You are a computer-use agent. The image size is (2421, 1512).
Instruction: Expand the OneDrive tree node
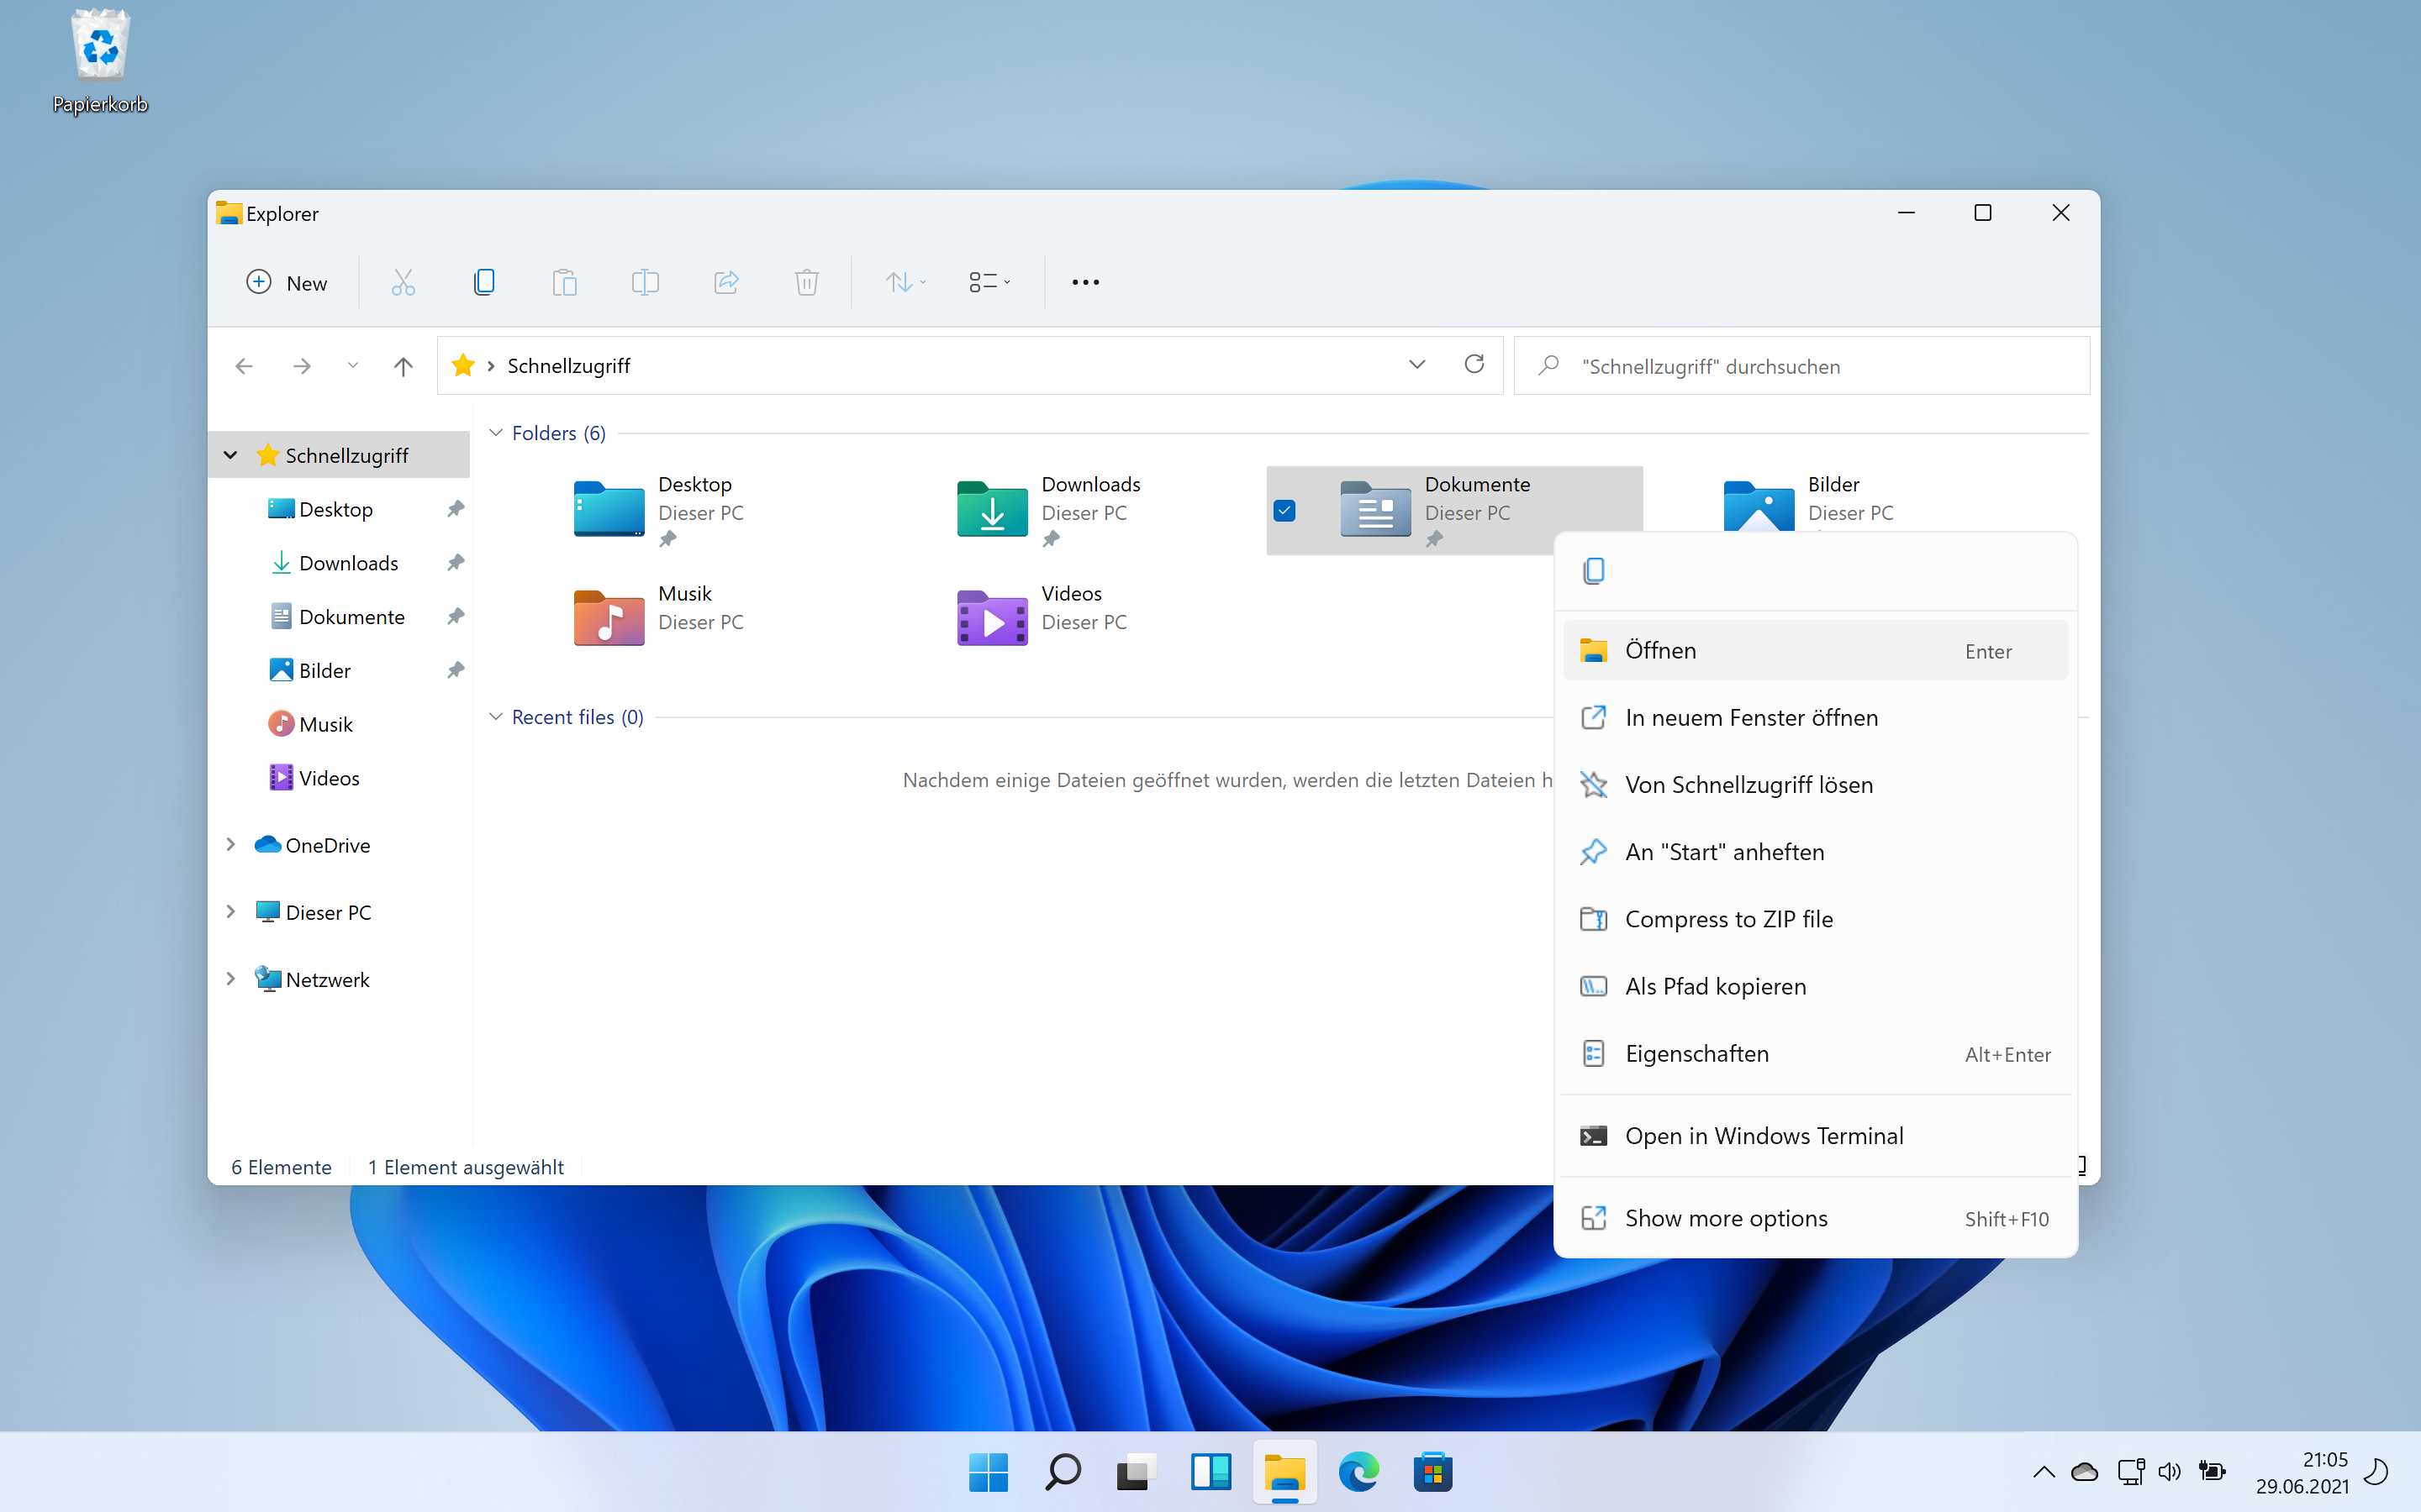tap(230, 845)
